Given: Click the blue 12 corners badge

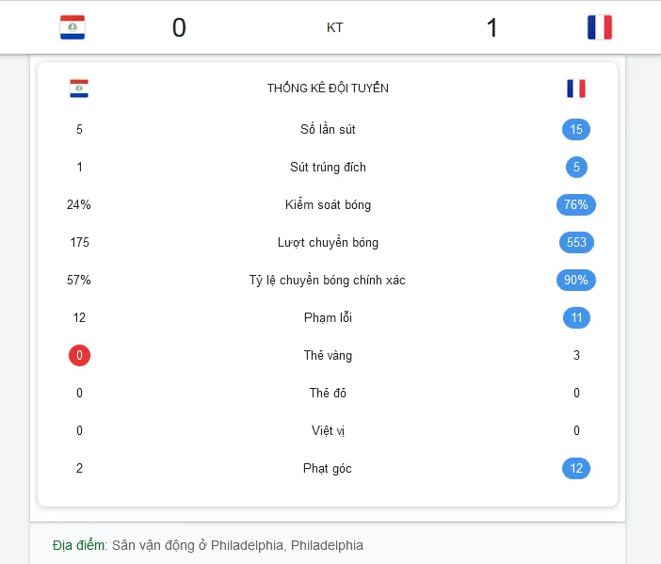Looking at the screenshot, I should tap(576, 468).
